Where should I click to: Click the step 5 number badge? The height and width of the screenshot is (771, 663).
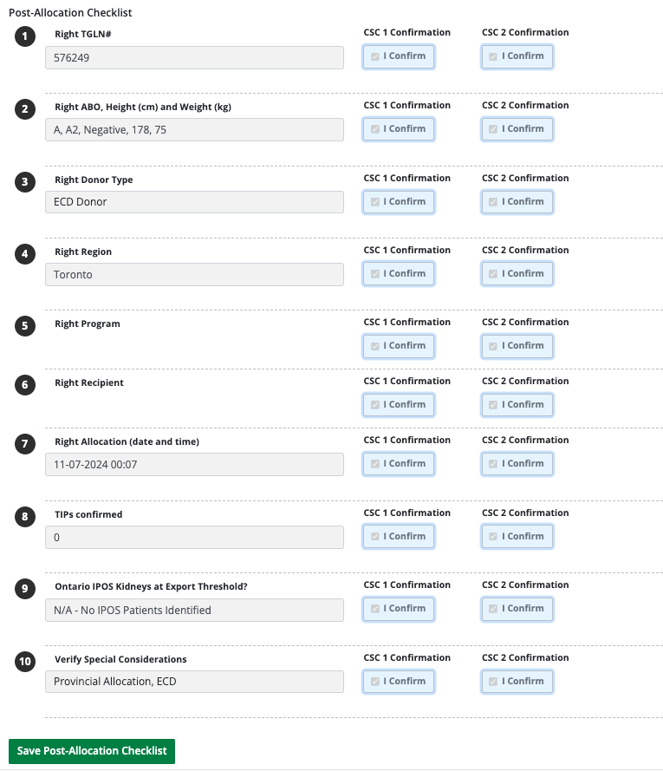[x=24, y=326]
